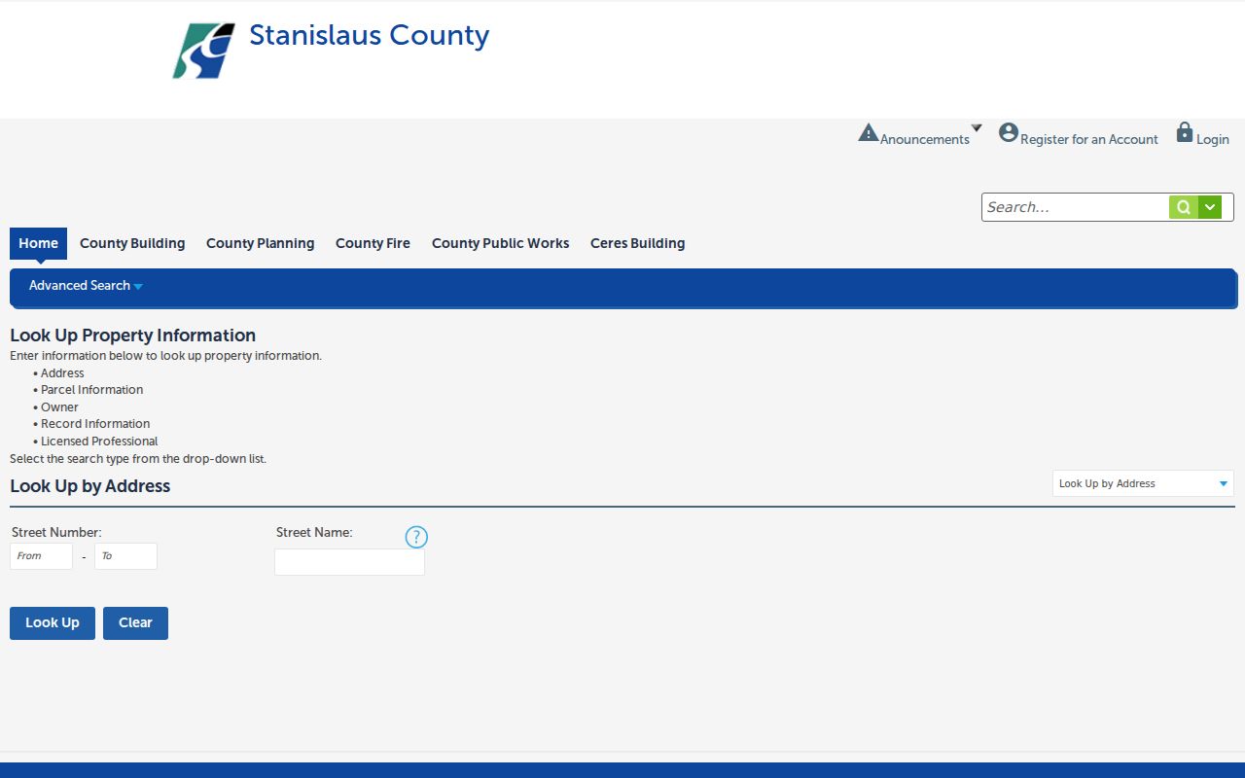Switch to the County Building tab
The height and width of the screenshot is (778, 1245).
click(x=132, y=243)
